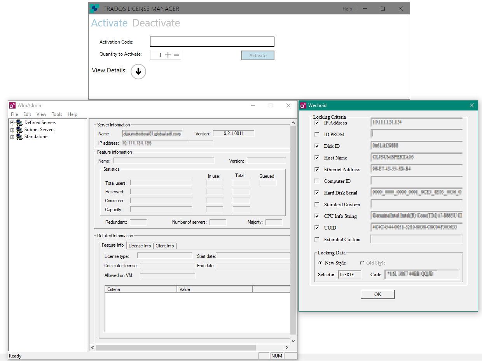Image resolution: width=482 pixels, height=361 pixels.
Task: Select the Standalone tree item
Action: coord(36,137)
